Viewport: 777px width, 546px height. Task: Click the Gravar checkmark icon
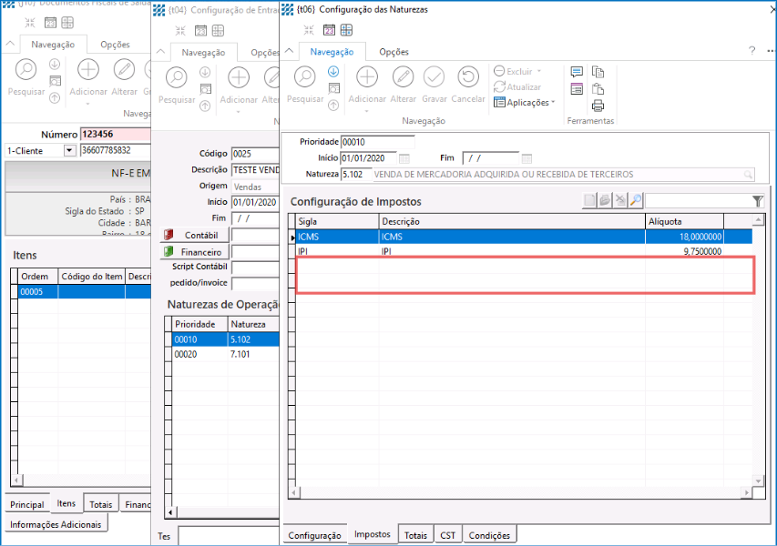click(434, 77)
